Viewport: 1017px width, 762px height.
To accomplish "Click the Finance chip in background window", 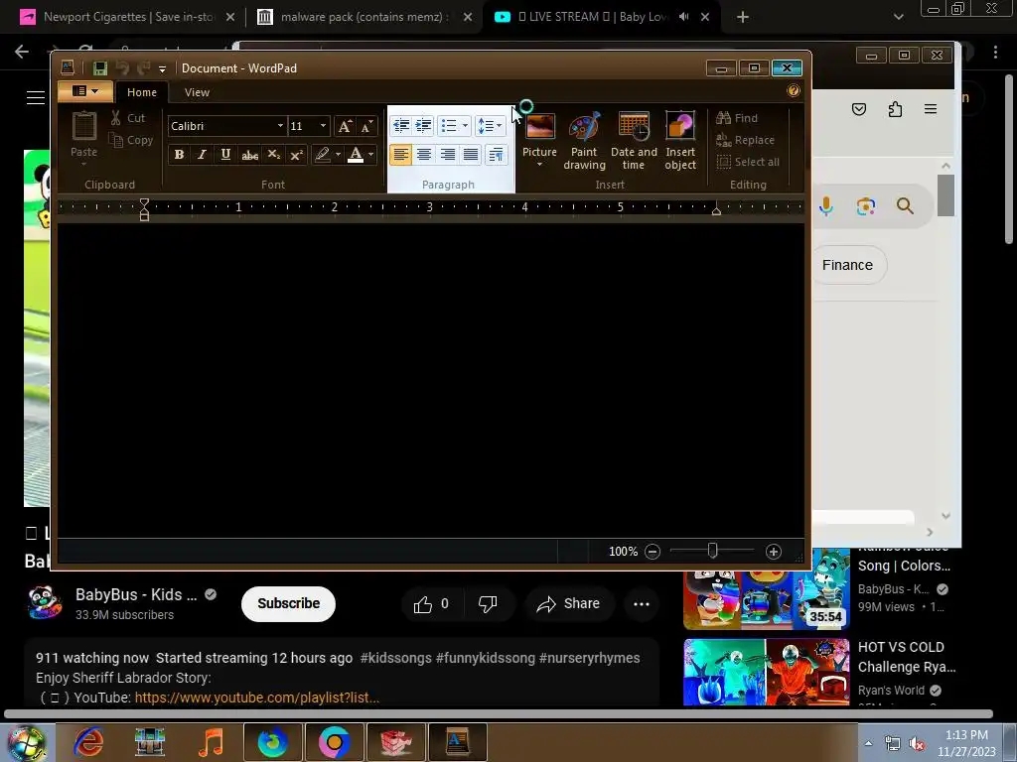I will tap(847, 265).
